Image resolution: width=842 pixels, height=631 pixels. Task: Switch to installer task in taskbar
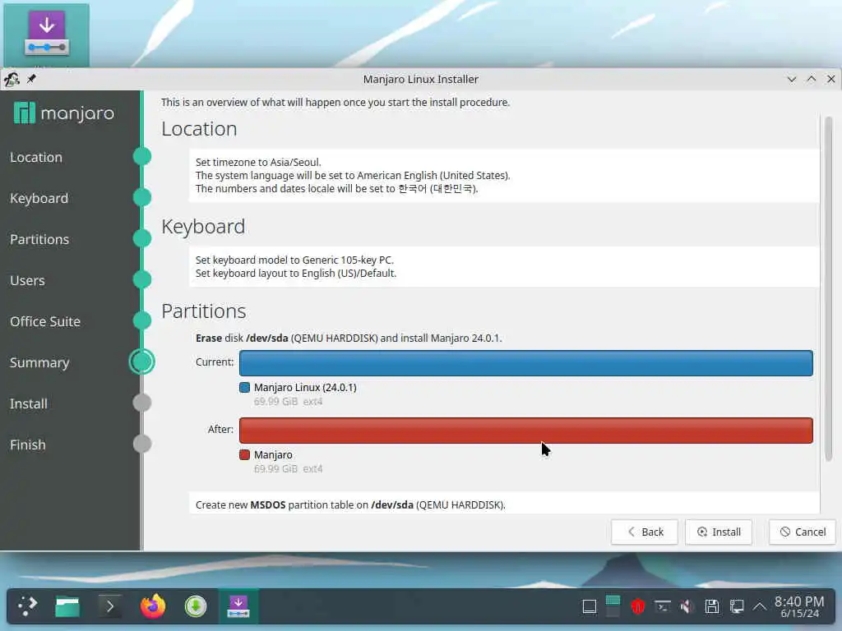coord(238,607)
